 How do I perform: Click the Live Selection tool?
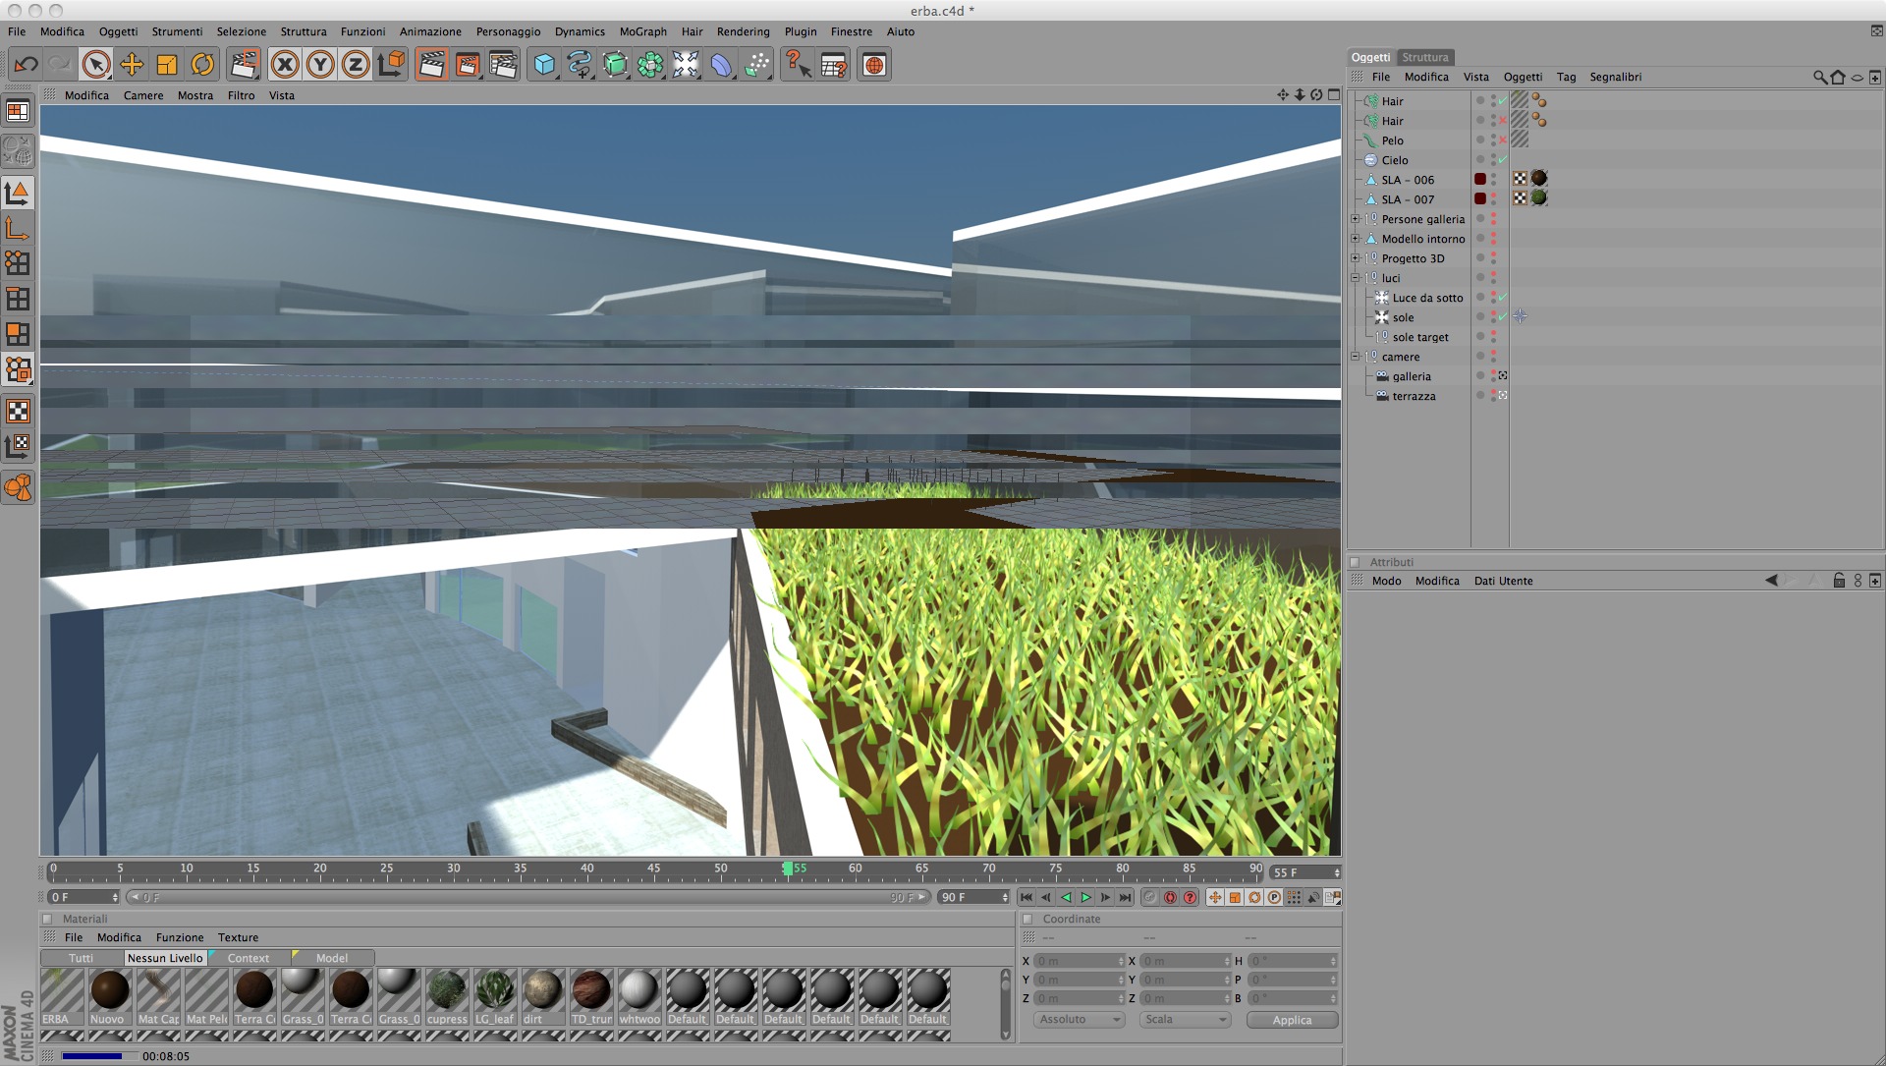[96, 65]
